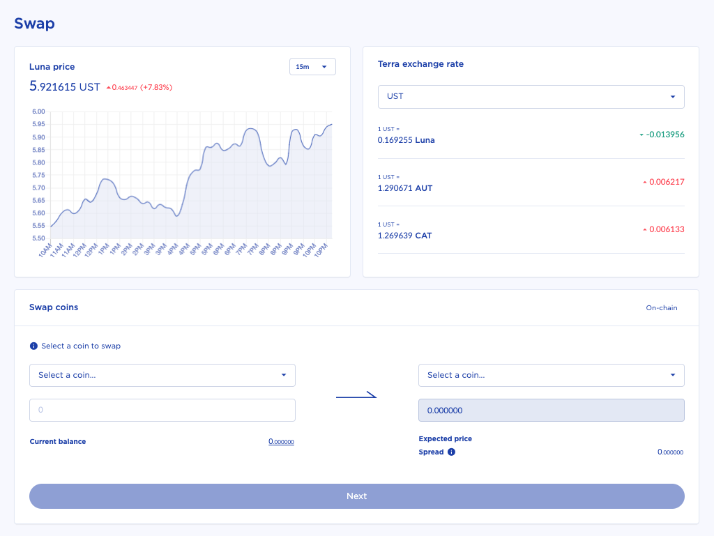Click the Expected price label
Screen dimensions: 714x536
pos(445,438)
